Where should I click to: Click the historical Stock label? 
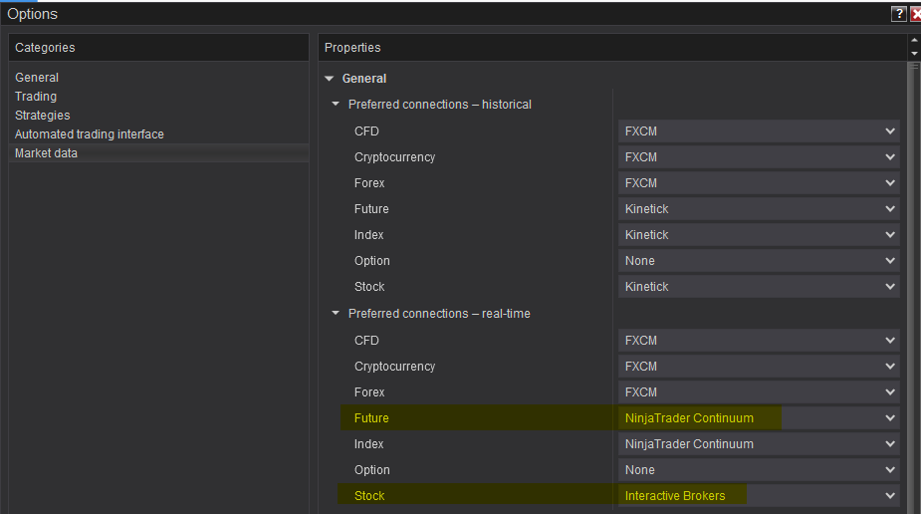369,286
